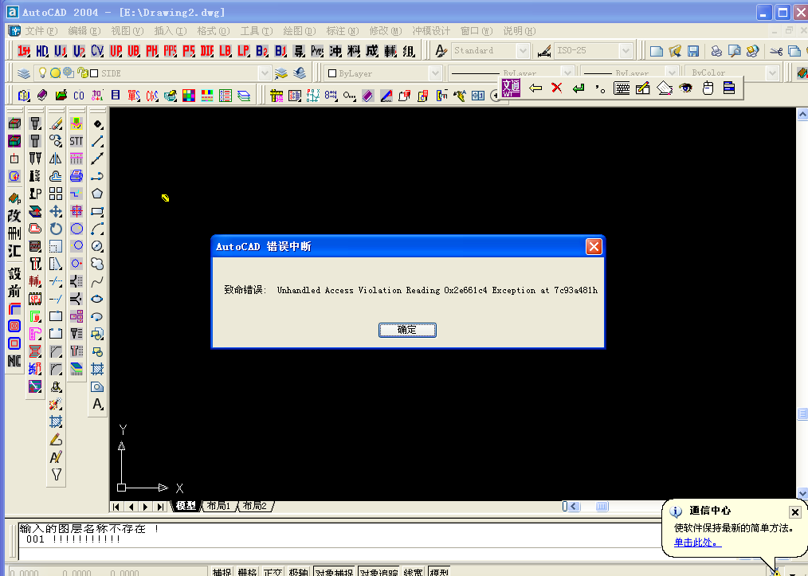
Task: Select the Multiline Text A tool
Action: pos(97,405)
